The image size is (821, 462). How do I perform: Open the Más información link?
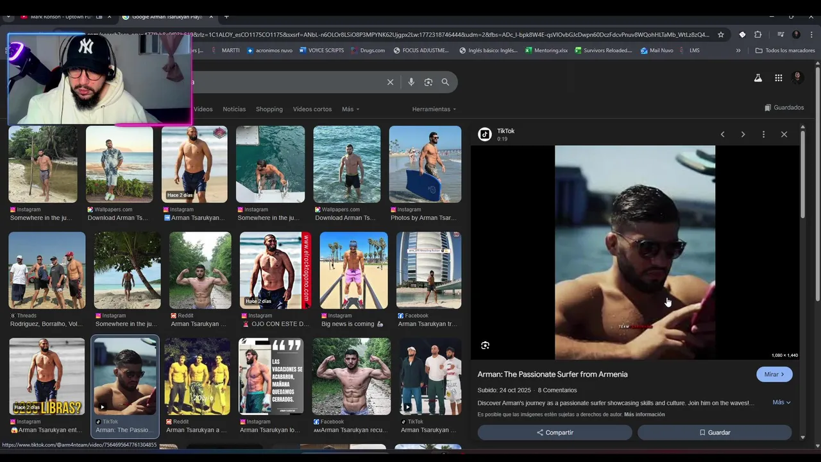point(644,415)
